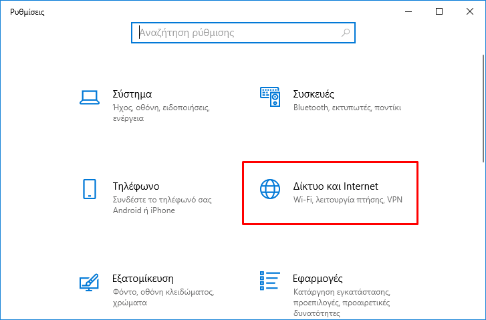Click text 'Φόντο, οθόνη κλειδώματος, χρώματα'
The height and width of the screenshot is (320, 486).
pyautogui.click(x=164, y=297)
